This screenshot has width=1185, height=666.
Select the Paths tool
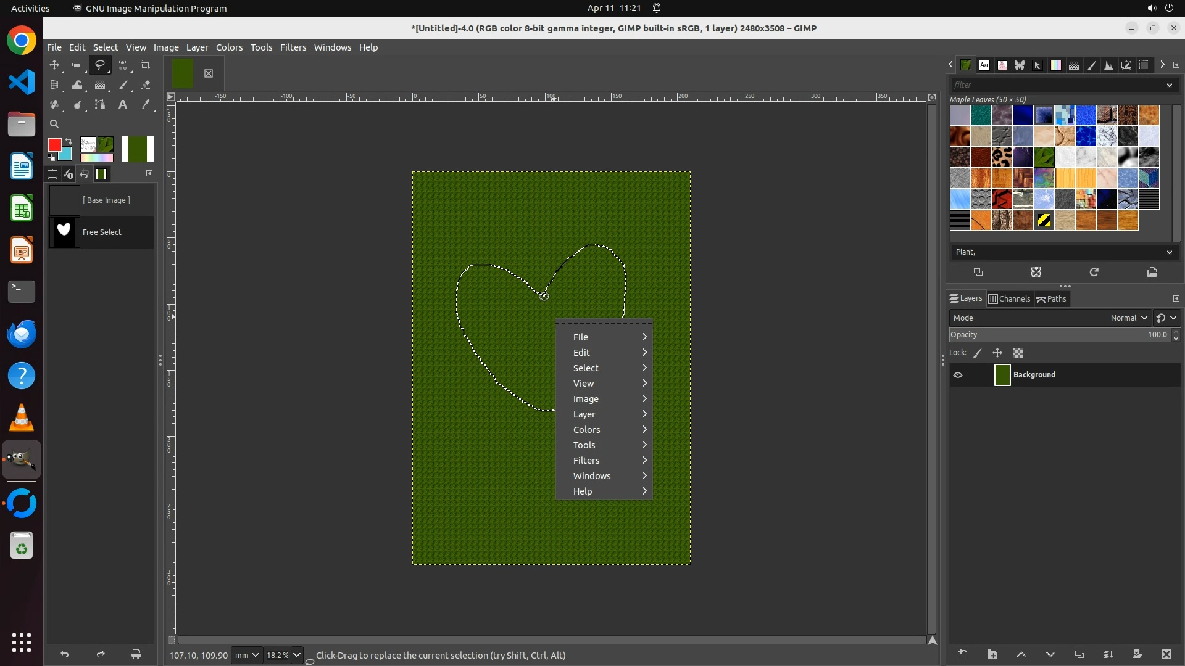[100, 105]
